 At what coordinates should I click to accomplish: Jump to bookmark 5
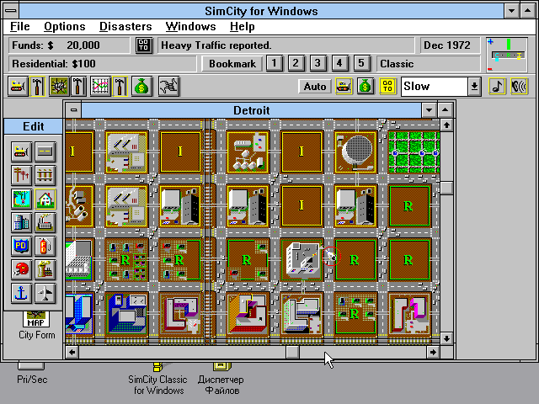point(361,64)
